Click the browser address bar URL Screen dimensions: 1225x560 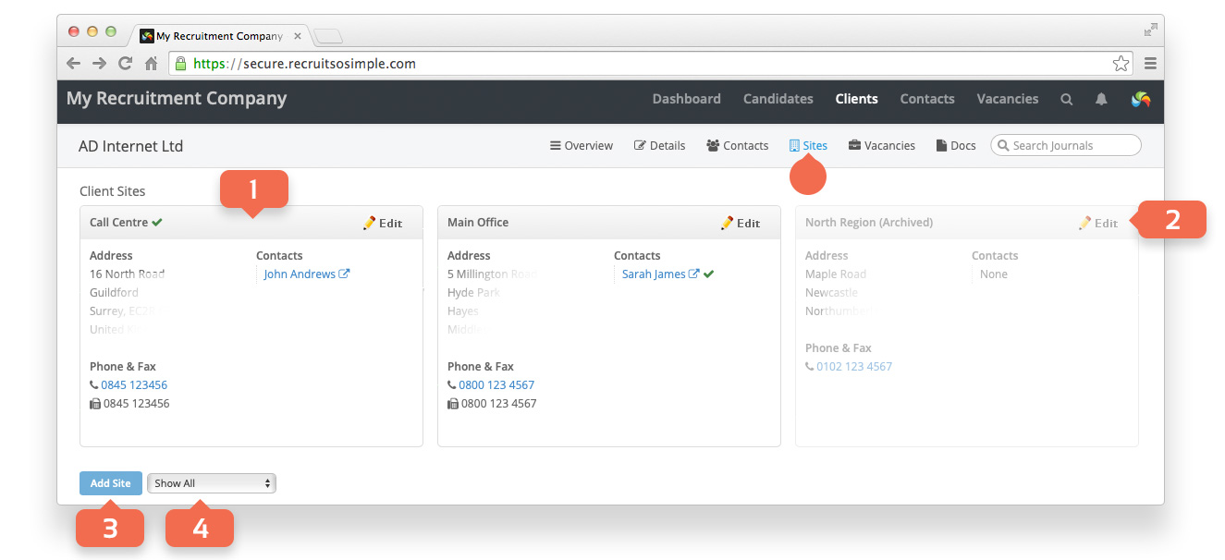[x=305, y=64]
